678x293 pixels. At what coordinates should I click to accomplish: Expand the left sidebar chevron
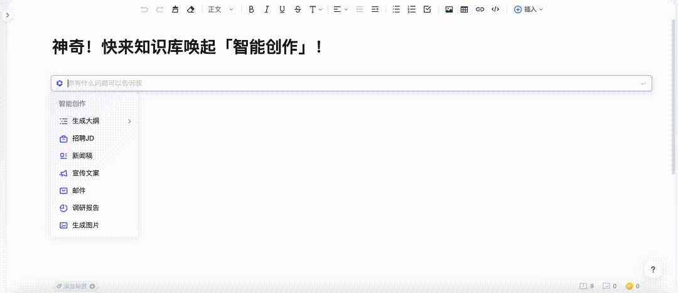(x=8, y=16)
